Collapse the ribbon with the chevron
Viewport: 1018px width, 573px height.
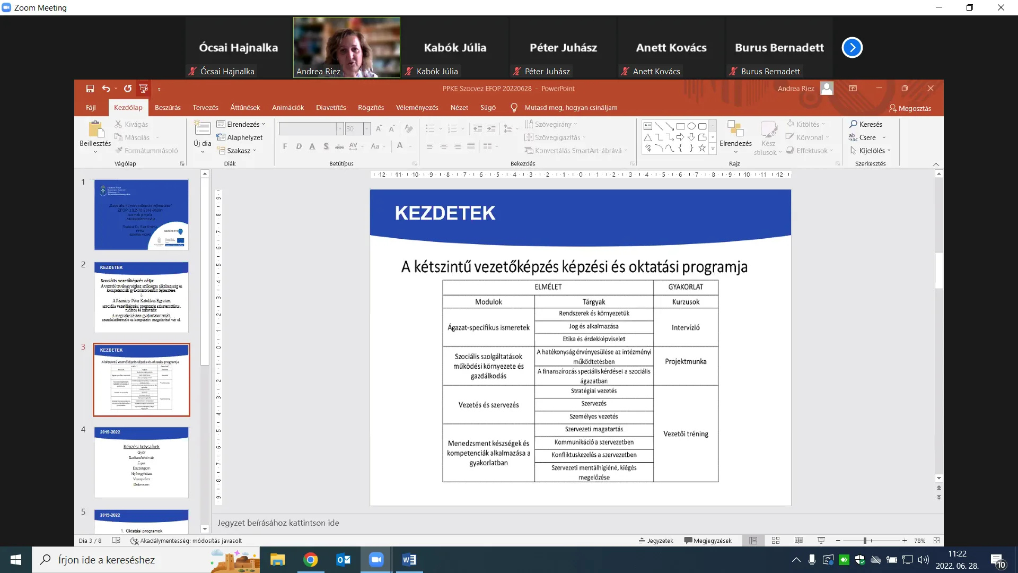pos(936,164)
